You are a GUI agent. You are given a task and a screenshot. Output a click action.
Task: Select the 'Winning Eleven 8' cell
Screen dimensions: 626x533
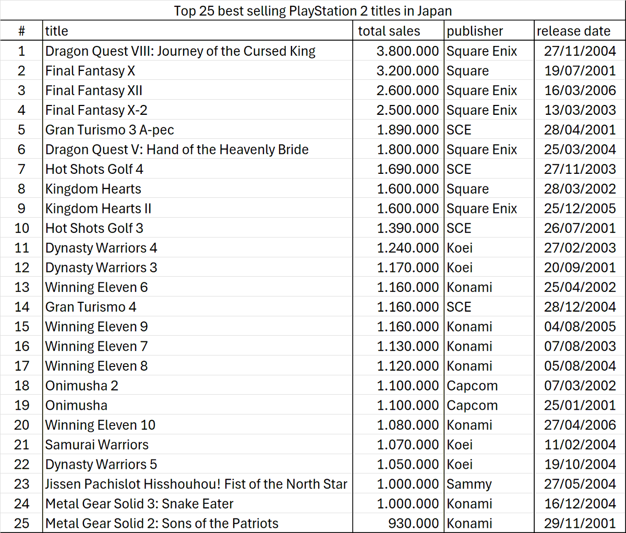198,366
